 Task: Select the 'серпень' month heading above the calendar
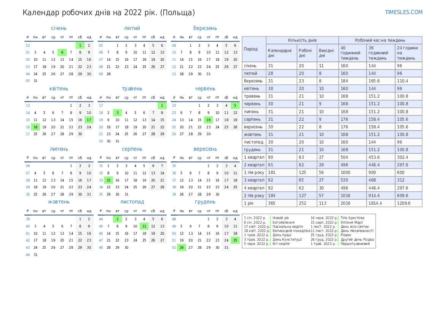tap(132, 149)
